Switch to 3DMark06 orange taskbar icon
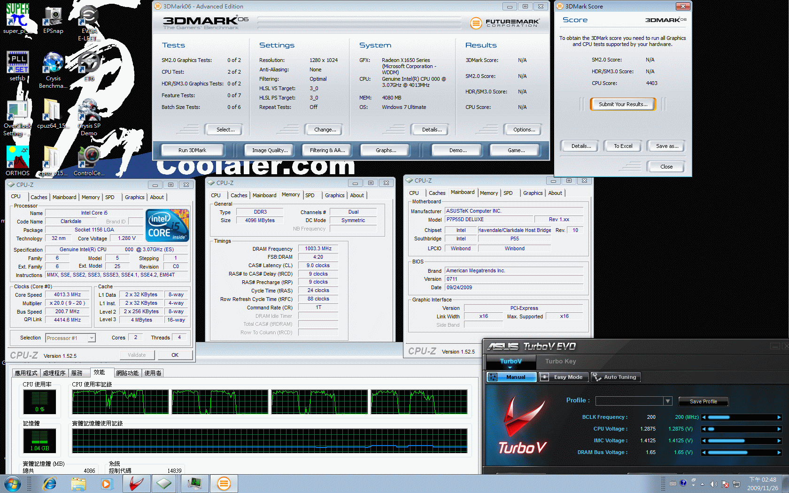This screenshot has height=493, width=789. click(x=224, y=484)
